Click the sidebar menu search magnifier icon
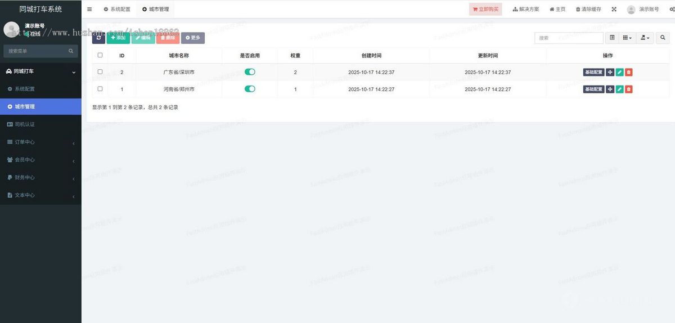The width and height of the screenshot is (675, 323). (x=71, y=51)
